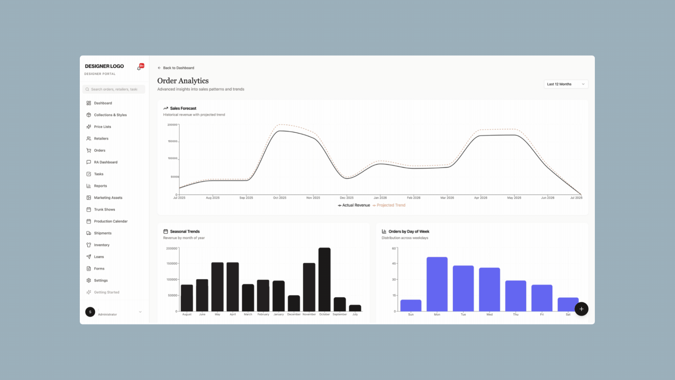Click the search orders input field
This screenshot has width=675, height=380.
(114, 89)
